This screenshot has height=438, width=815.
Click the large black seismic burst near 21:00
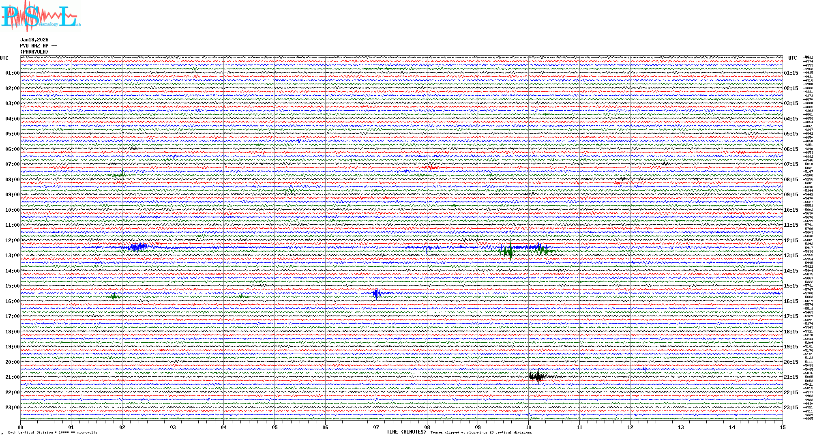pos(536,377)
